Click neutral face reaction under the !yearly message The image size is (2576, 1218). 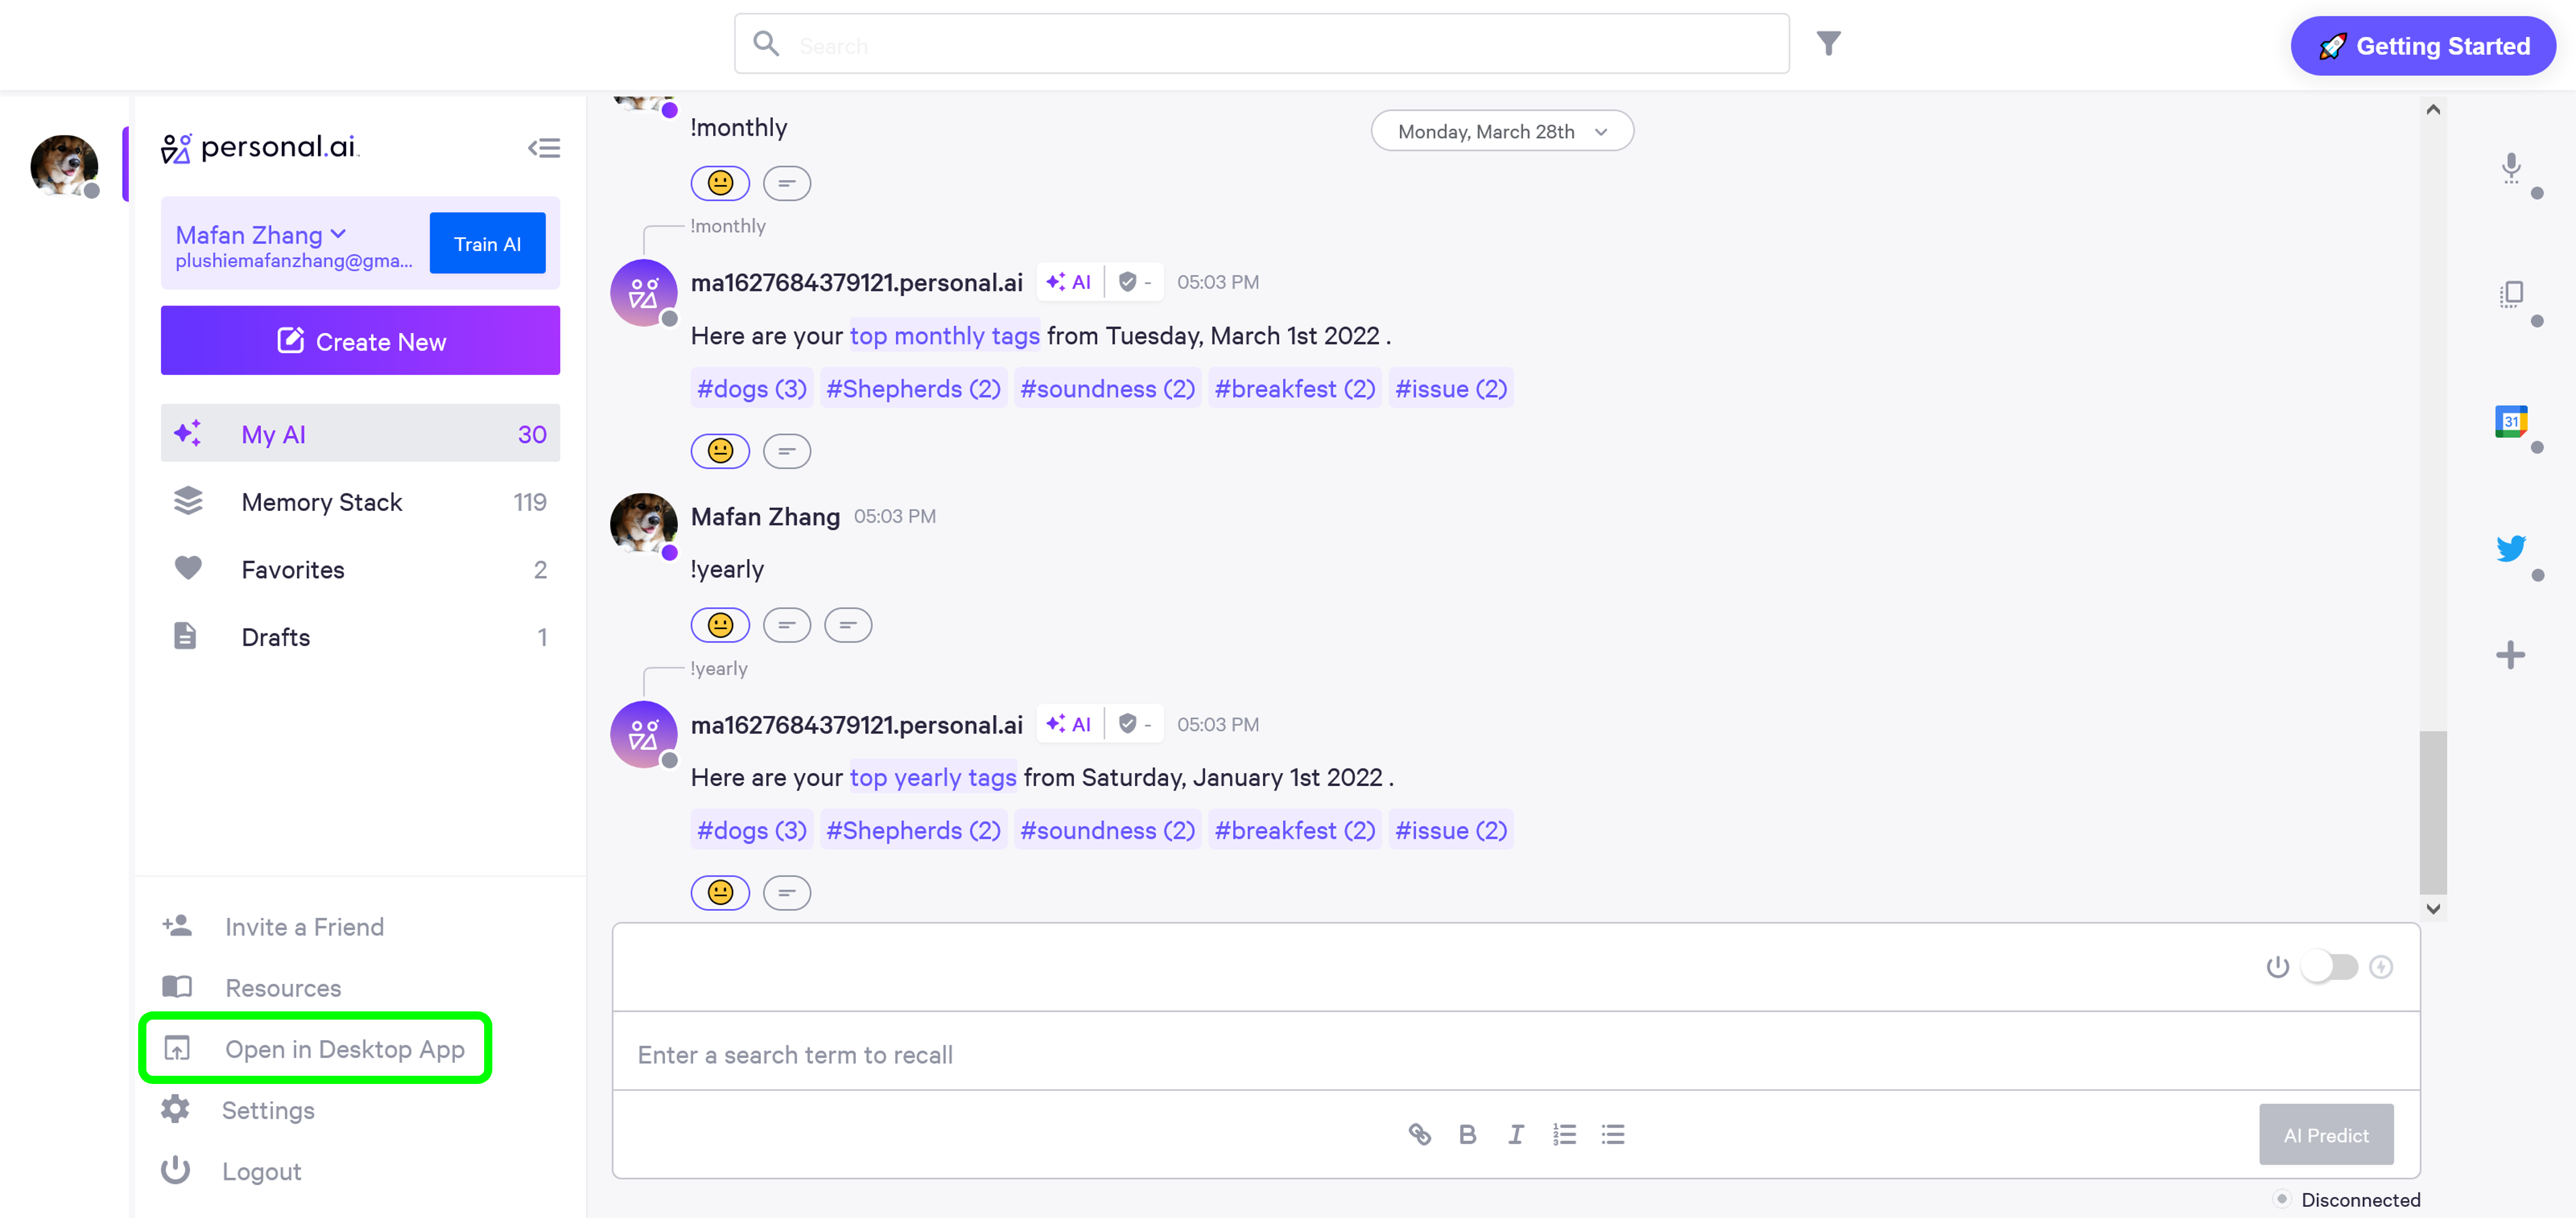(x=720, y=625)
